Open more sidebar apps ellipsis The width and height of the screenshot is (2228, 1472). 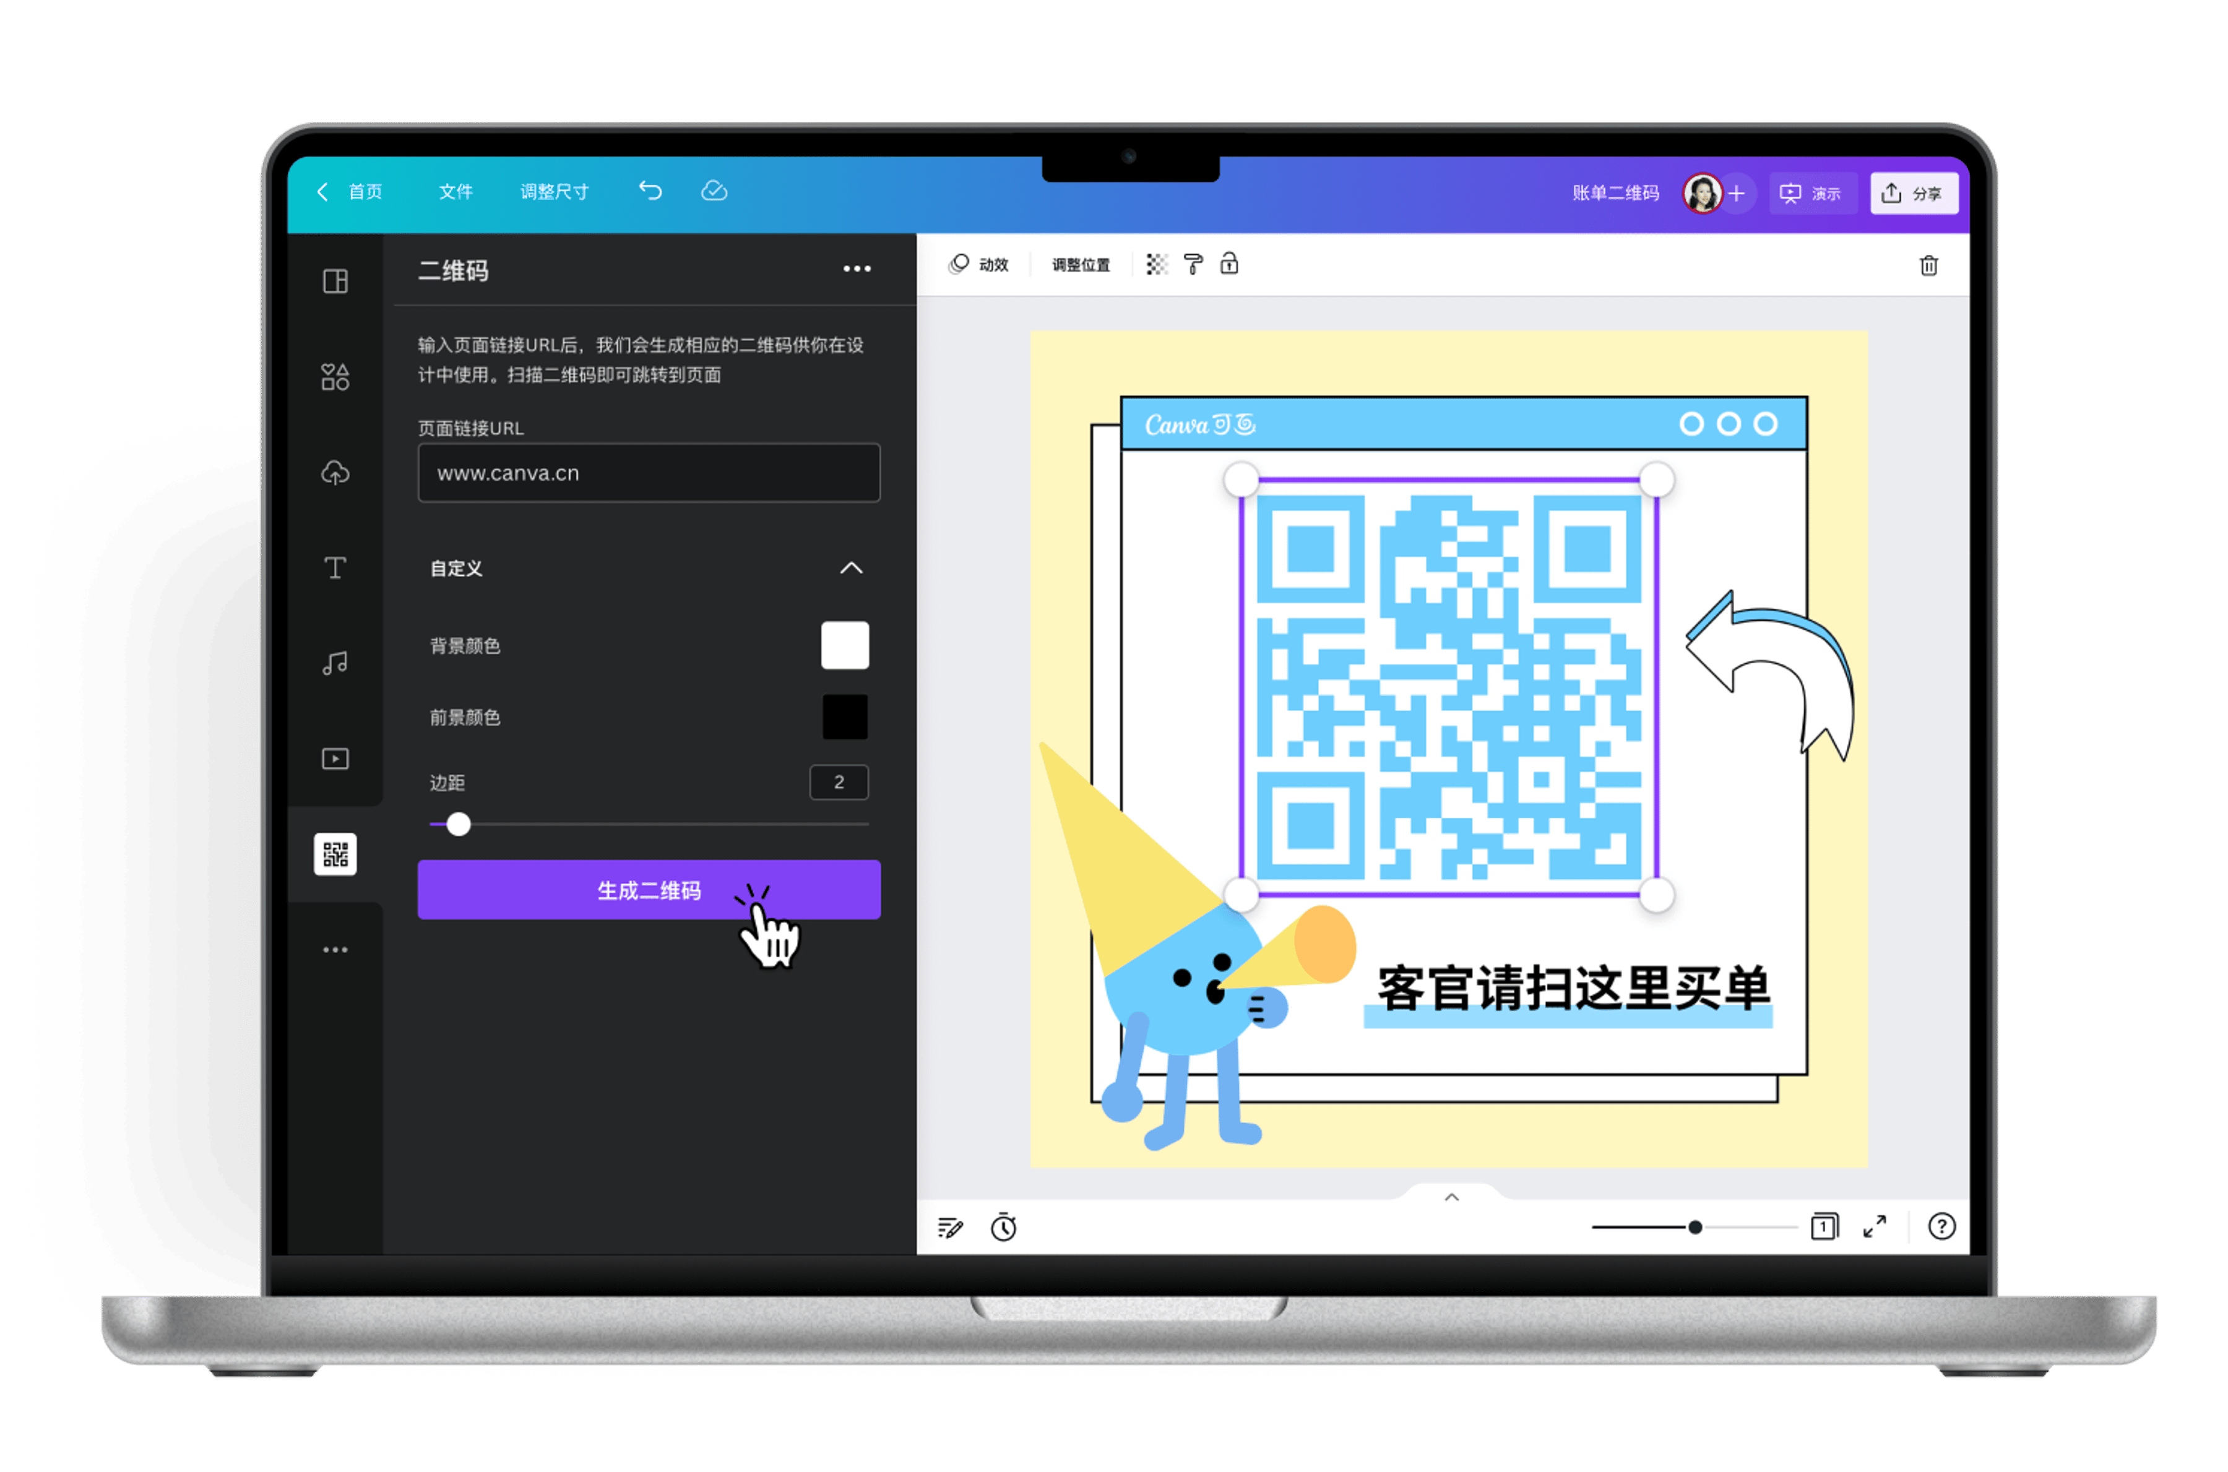(x=335, y=950)
